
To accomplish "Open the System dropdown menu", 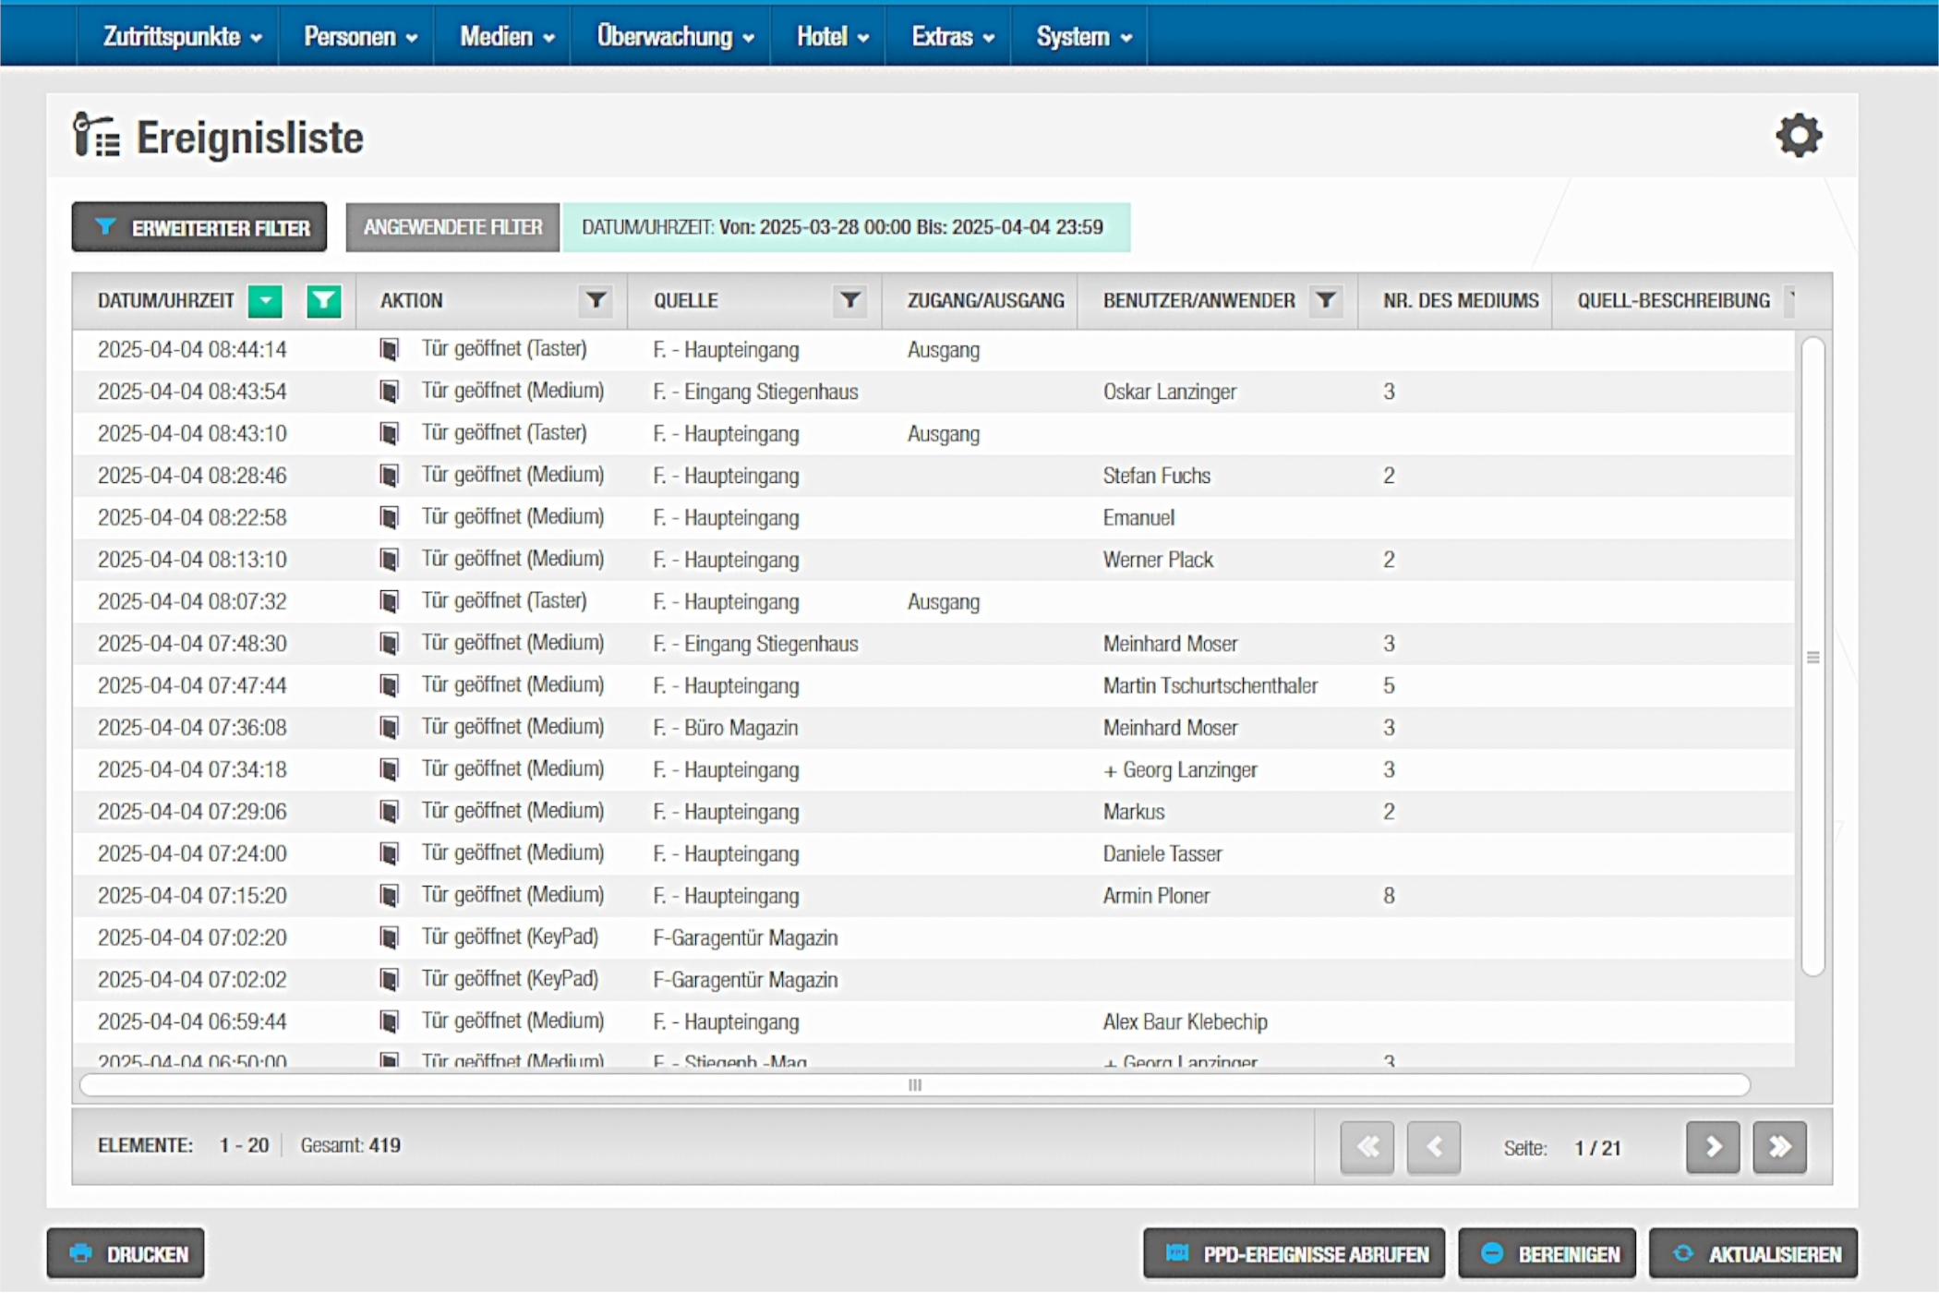I will 1082,37.
